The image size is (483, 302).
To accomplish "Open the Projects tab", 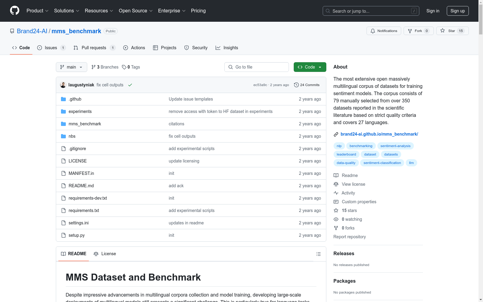I will [165, 48].
